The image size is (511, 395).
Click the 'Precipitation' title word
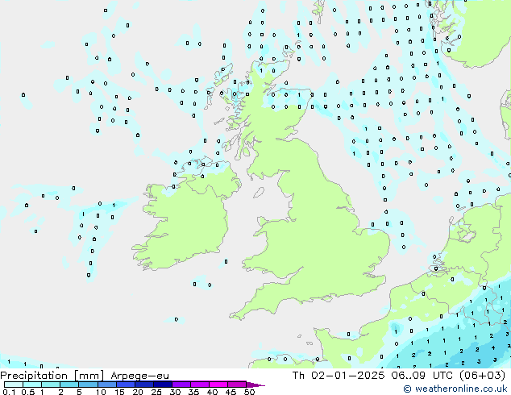[x=34, y=376]
